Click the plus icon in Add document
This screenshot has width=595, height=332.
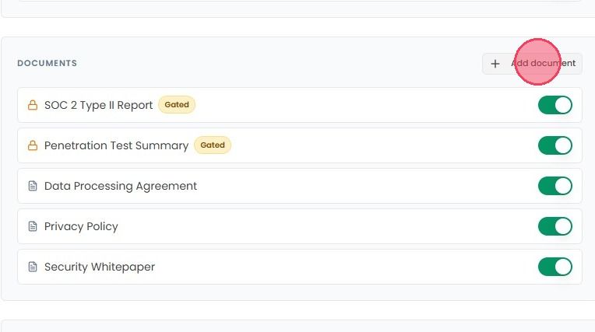495,64
